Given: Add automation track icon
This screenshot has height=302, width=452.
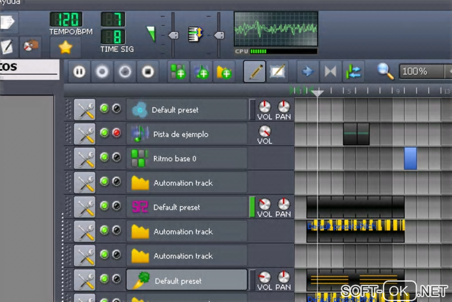Looking at the screenshot, I should (224, 72).
